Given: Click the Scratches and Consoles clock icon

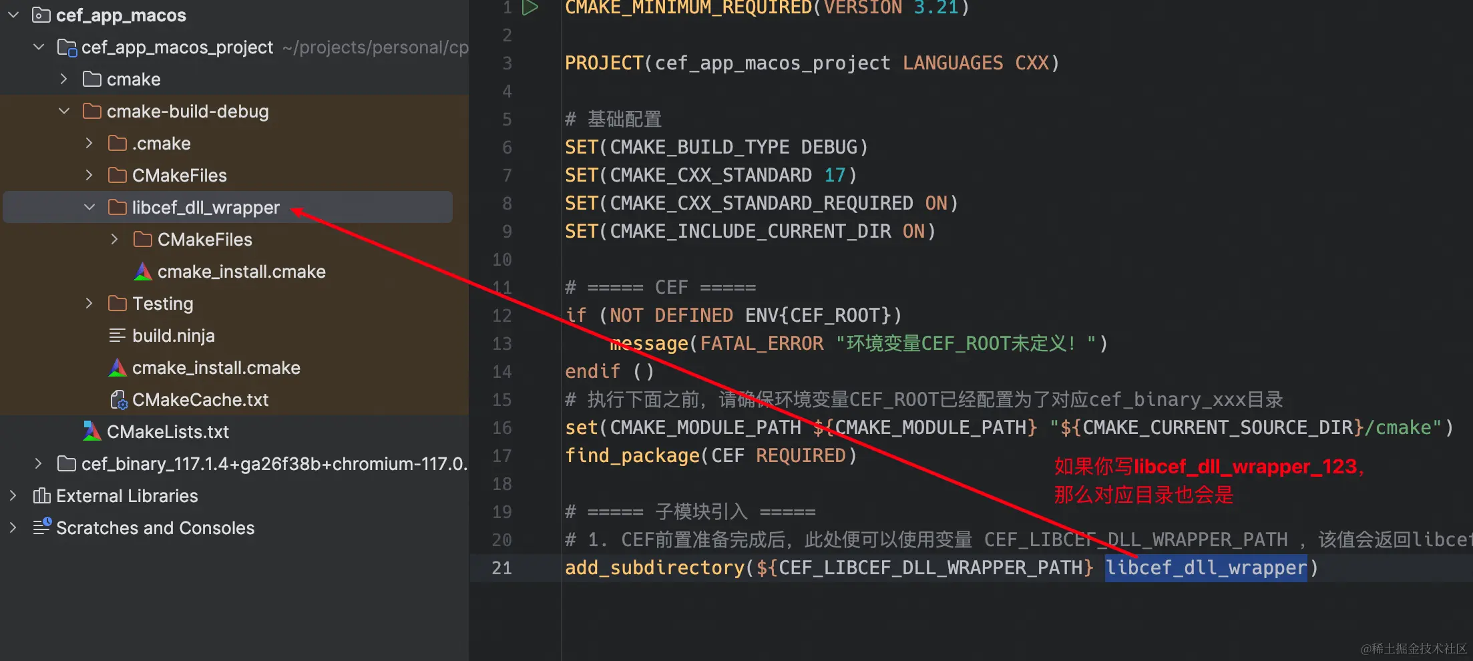Looking at the screenshot, I should tap(42, 526).
